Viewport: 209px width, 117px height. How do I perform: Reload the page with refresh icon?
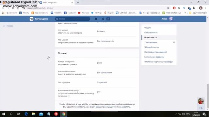[13, 8]
